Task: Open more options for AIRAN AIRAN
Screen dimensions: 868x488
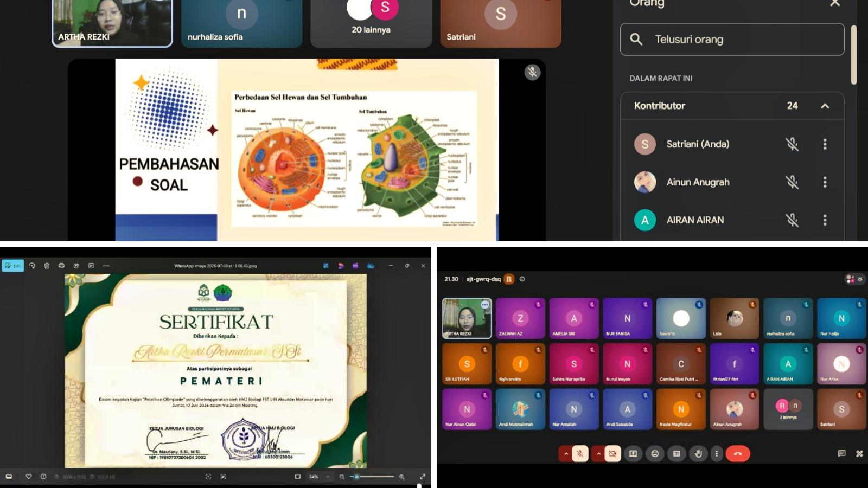Action: [x=825, y=220]
